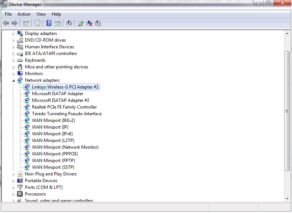This screenshot has height=213, width=292.
Task: Expand the Ports (COM & LPT) node
Action: coord(13,188)
